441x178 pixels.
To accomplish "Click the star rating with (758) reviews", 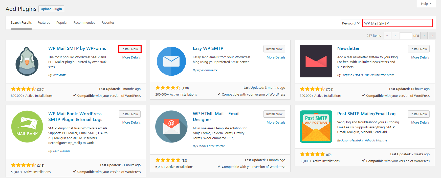I will point(312,89).
